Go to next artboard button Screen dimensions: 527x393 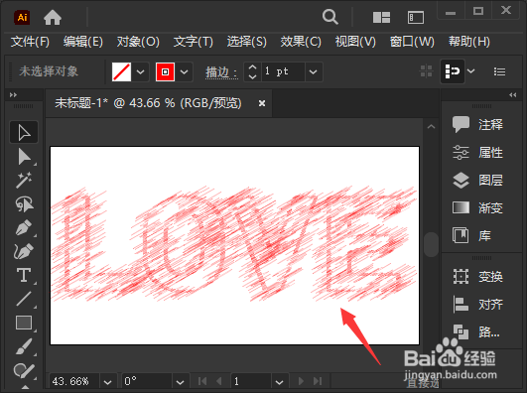click(301, 381)
